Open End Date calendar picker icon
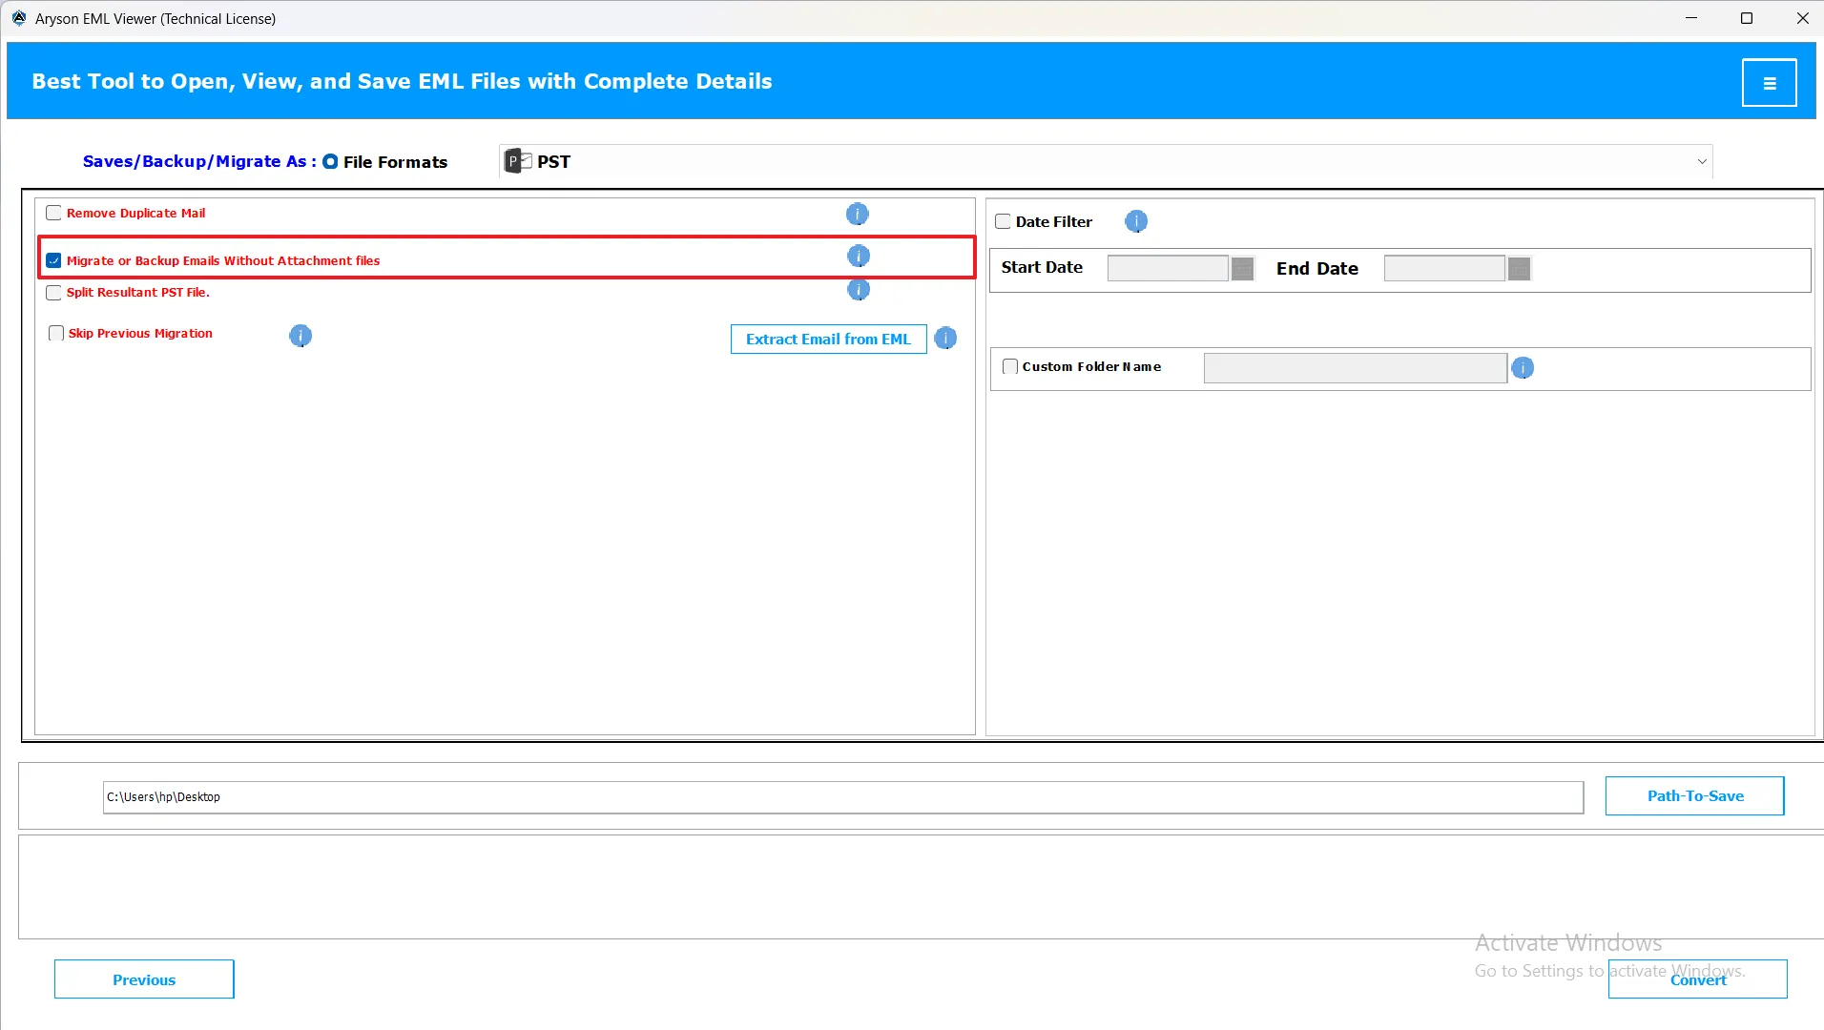 [x=1519, y=269]
